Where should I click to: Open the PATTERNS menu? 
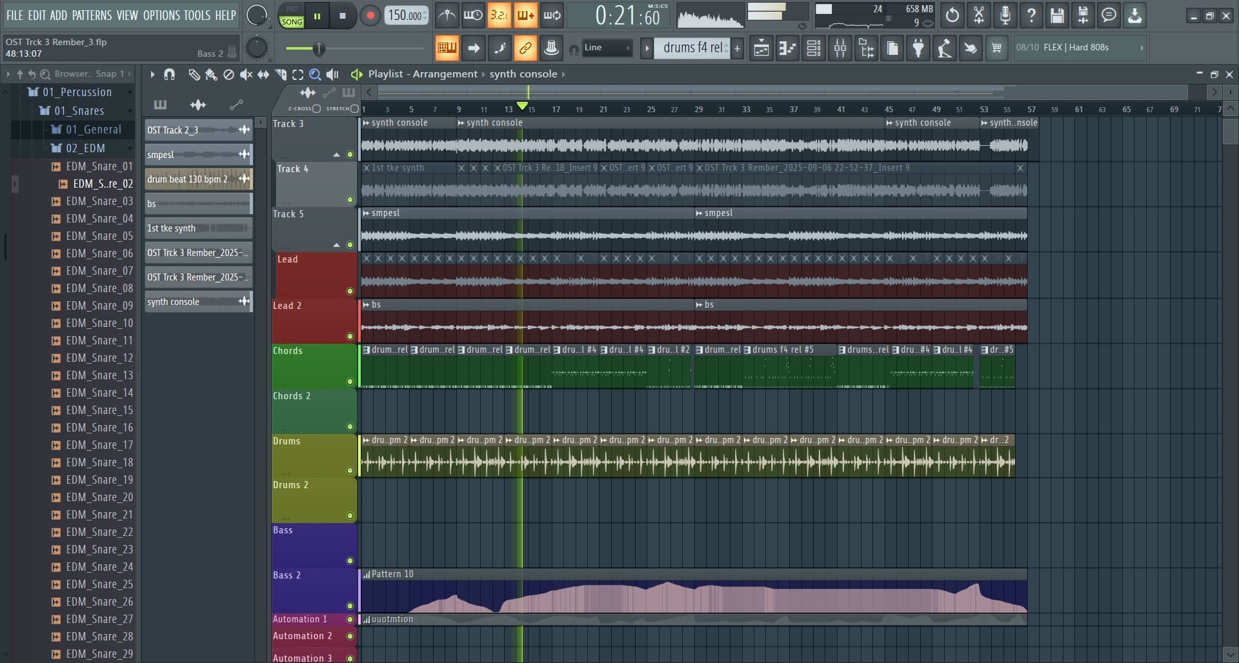(x=92, y=15)
